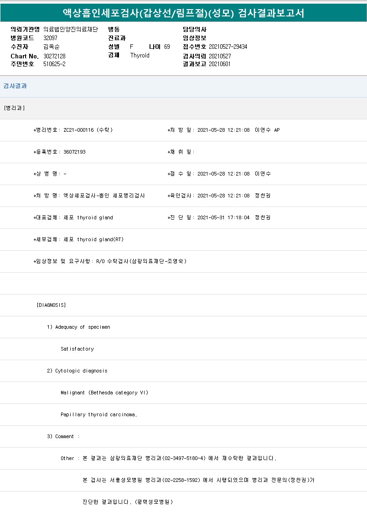Image resolution: width=367 pixels, height=517 pixels.
Task: Click the Satisfactory result text
Action: (x=77, y=349)
